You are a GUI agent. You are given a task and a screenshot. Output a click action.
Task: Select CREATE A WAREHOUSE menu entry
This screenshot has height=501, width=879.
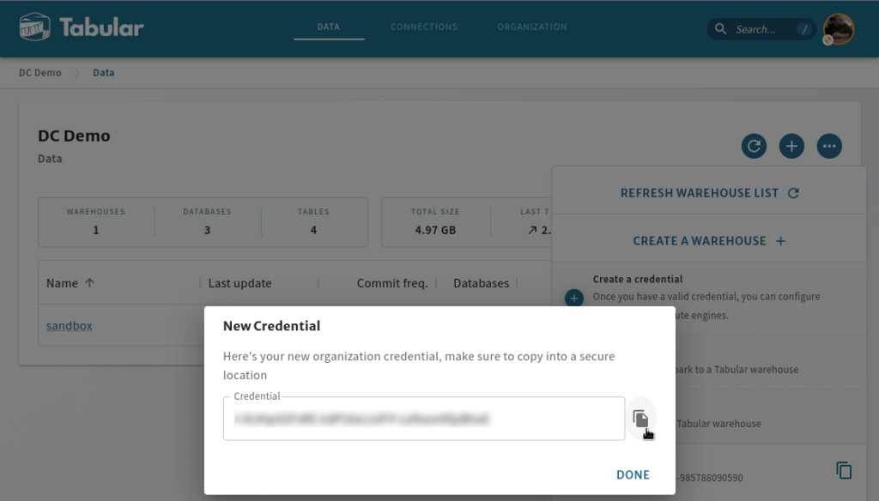coord(709,241)
